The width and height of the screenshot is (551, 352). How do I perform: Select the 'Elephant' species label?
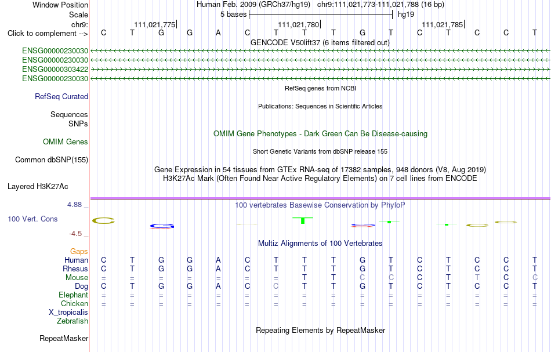pos(73,295)
